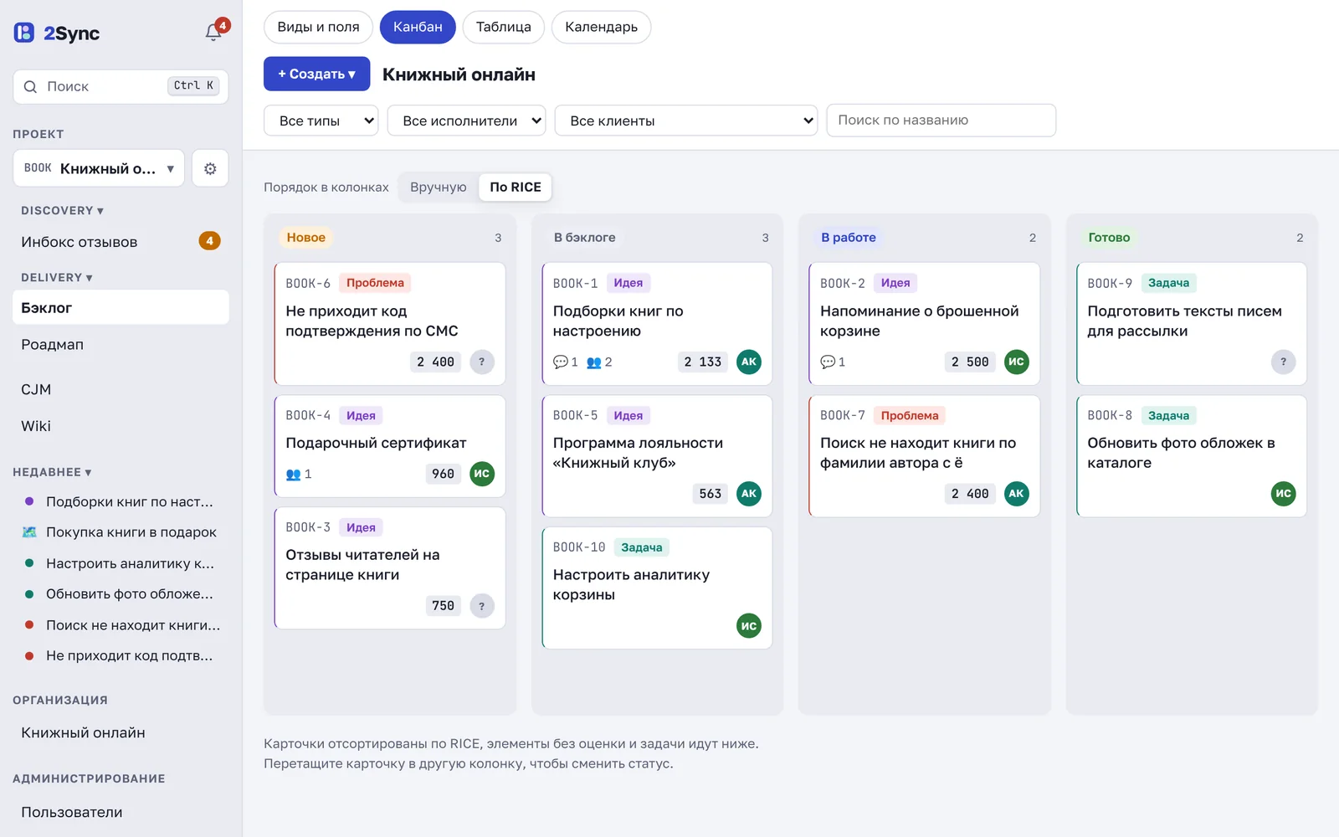Screen dimensions: 1339x837
Task: Switch to the Таблица view tab
Action: point(504,27)
